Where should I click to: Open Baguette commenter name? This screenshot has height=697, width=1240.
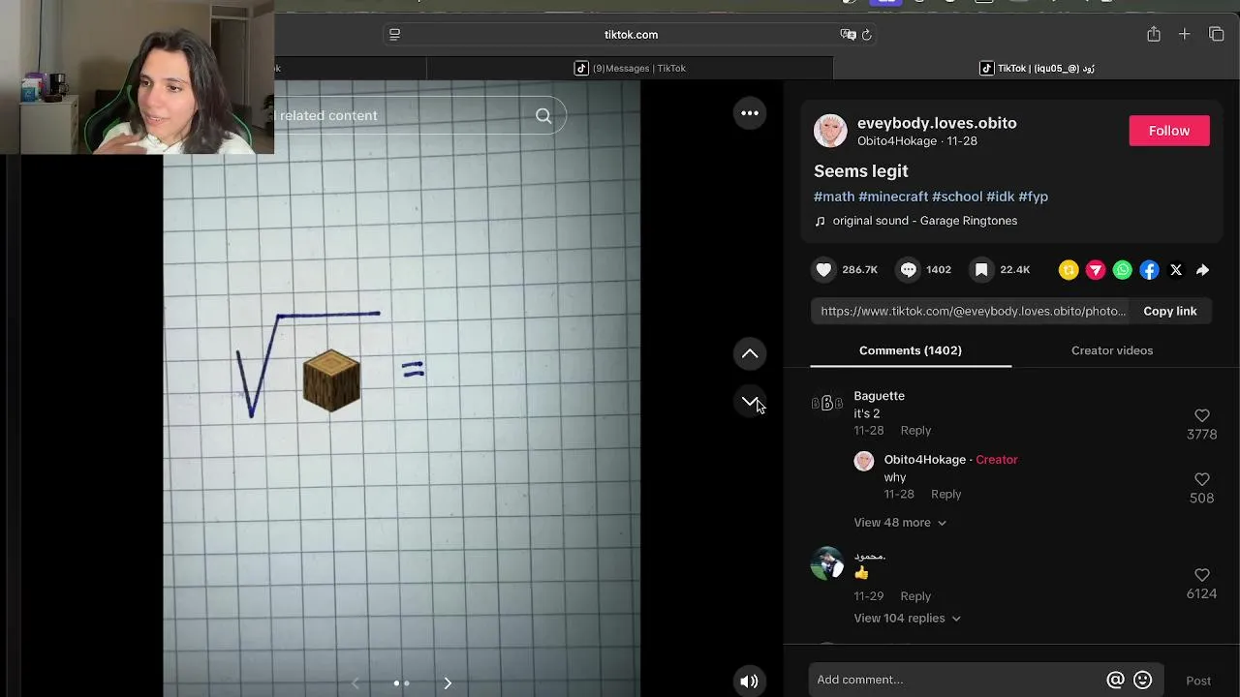879,396
